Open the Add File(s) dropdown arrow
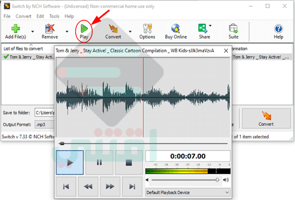Viewport: 295px width, 200px height. click(x=32, y=31)
